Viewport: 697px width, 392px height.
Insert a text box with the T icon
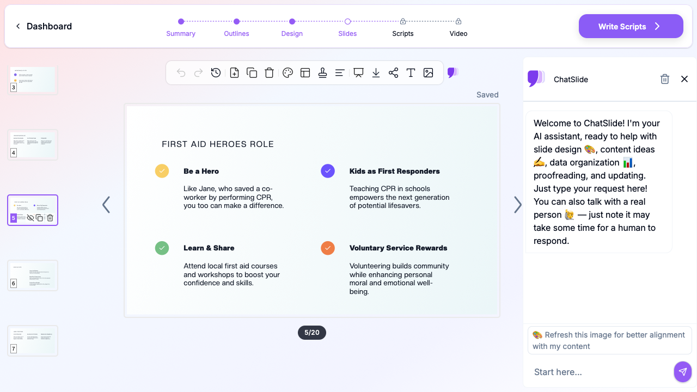pyautogui.click(x=411, y=72)
